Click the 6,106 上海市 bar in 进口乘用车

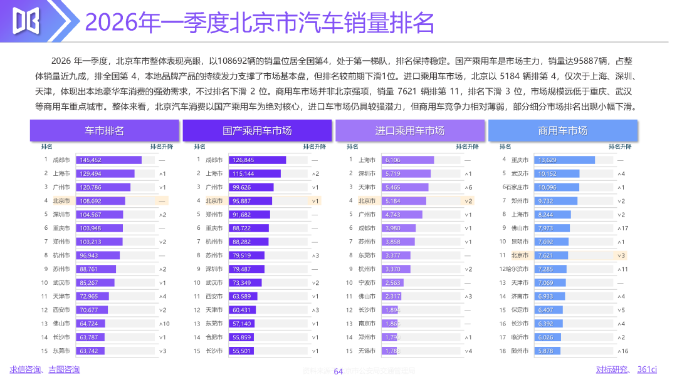[408, 160]
